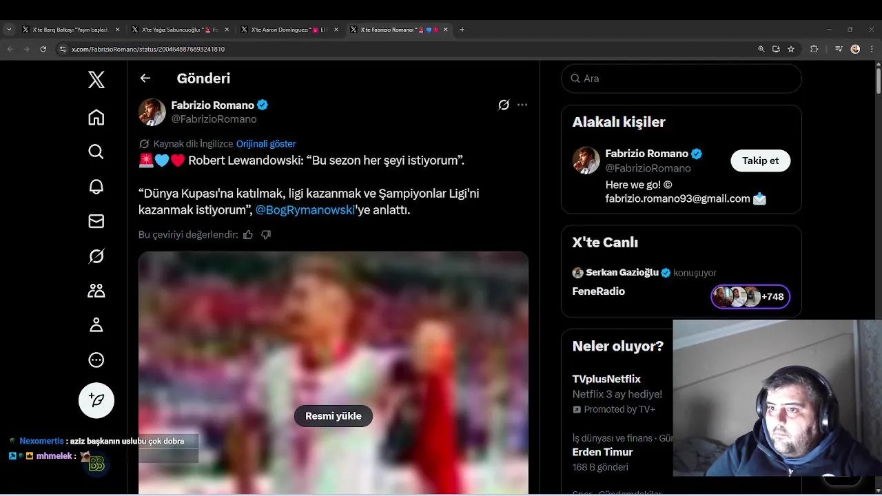The width and height of the screenshot is (882, 496).
Task: Reload the page with refresh icon
Action: pos(43,50)
